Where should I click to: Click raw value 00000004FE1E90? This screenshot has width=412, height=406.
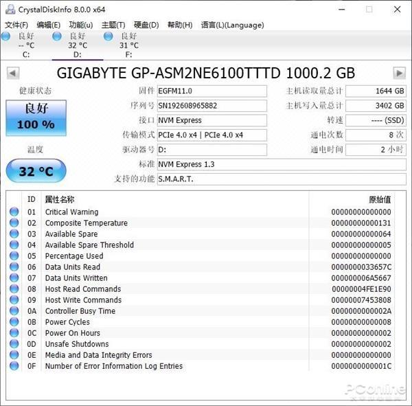361,289
